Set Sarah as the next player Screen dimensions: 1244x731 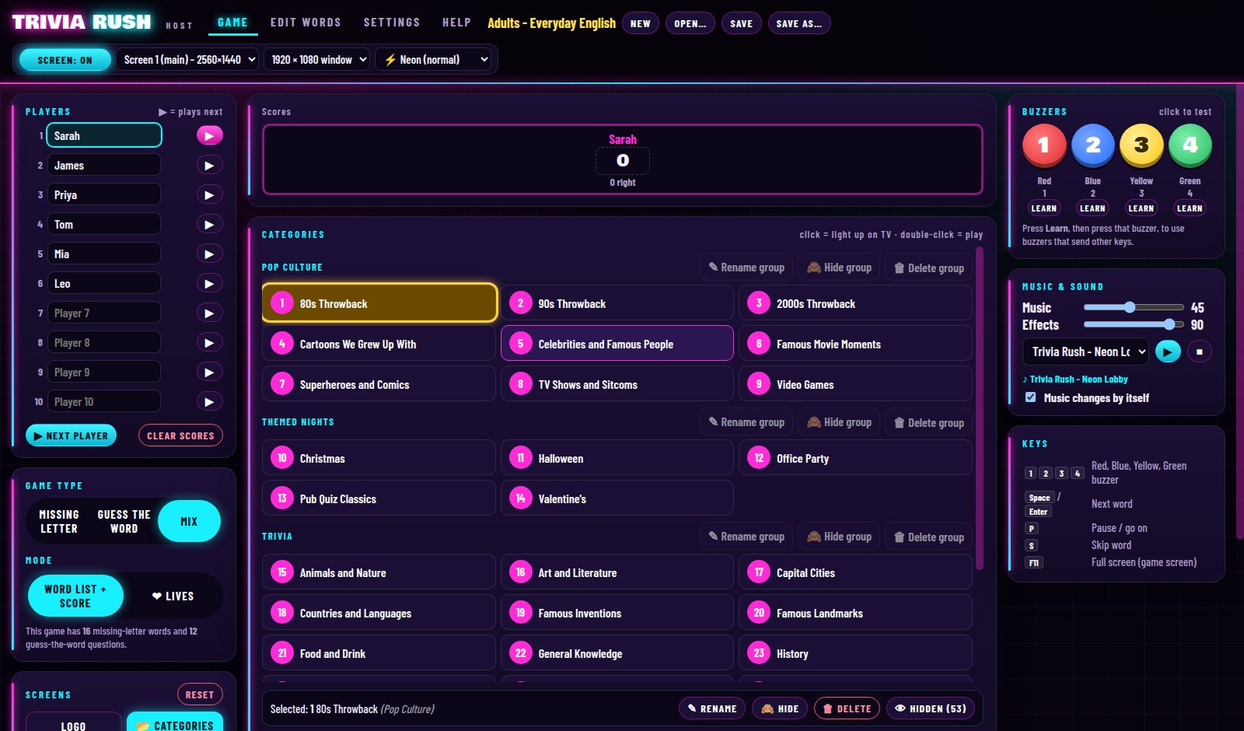point(209,135)
